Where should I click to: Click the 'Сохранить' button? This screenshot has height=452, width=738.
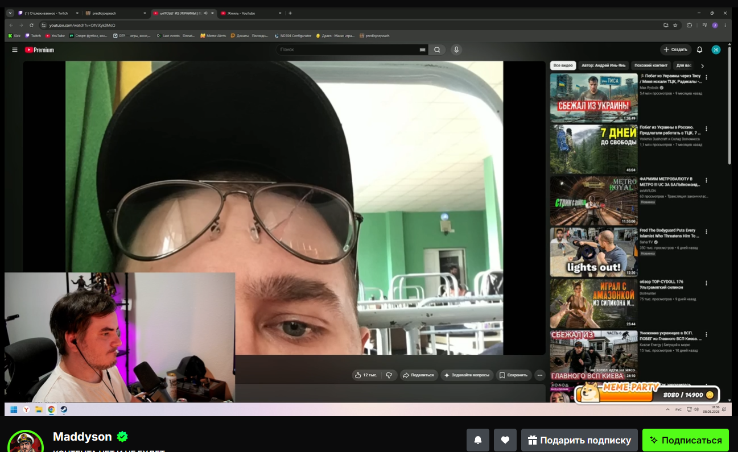pos(514,375)
